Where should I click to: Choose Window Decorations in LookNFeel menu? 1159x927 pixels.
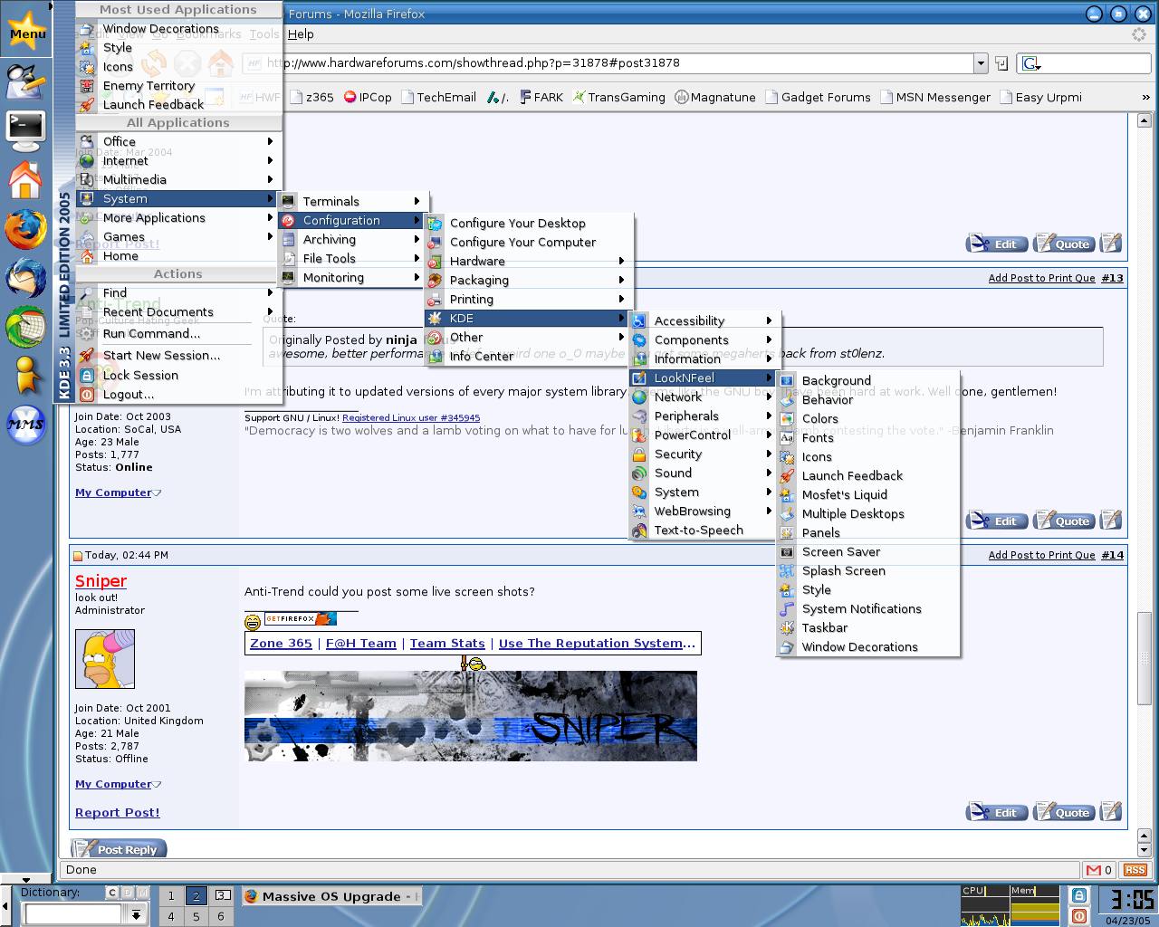point(867,646)
